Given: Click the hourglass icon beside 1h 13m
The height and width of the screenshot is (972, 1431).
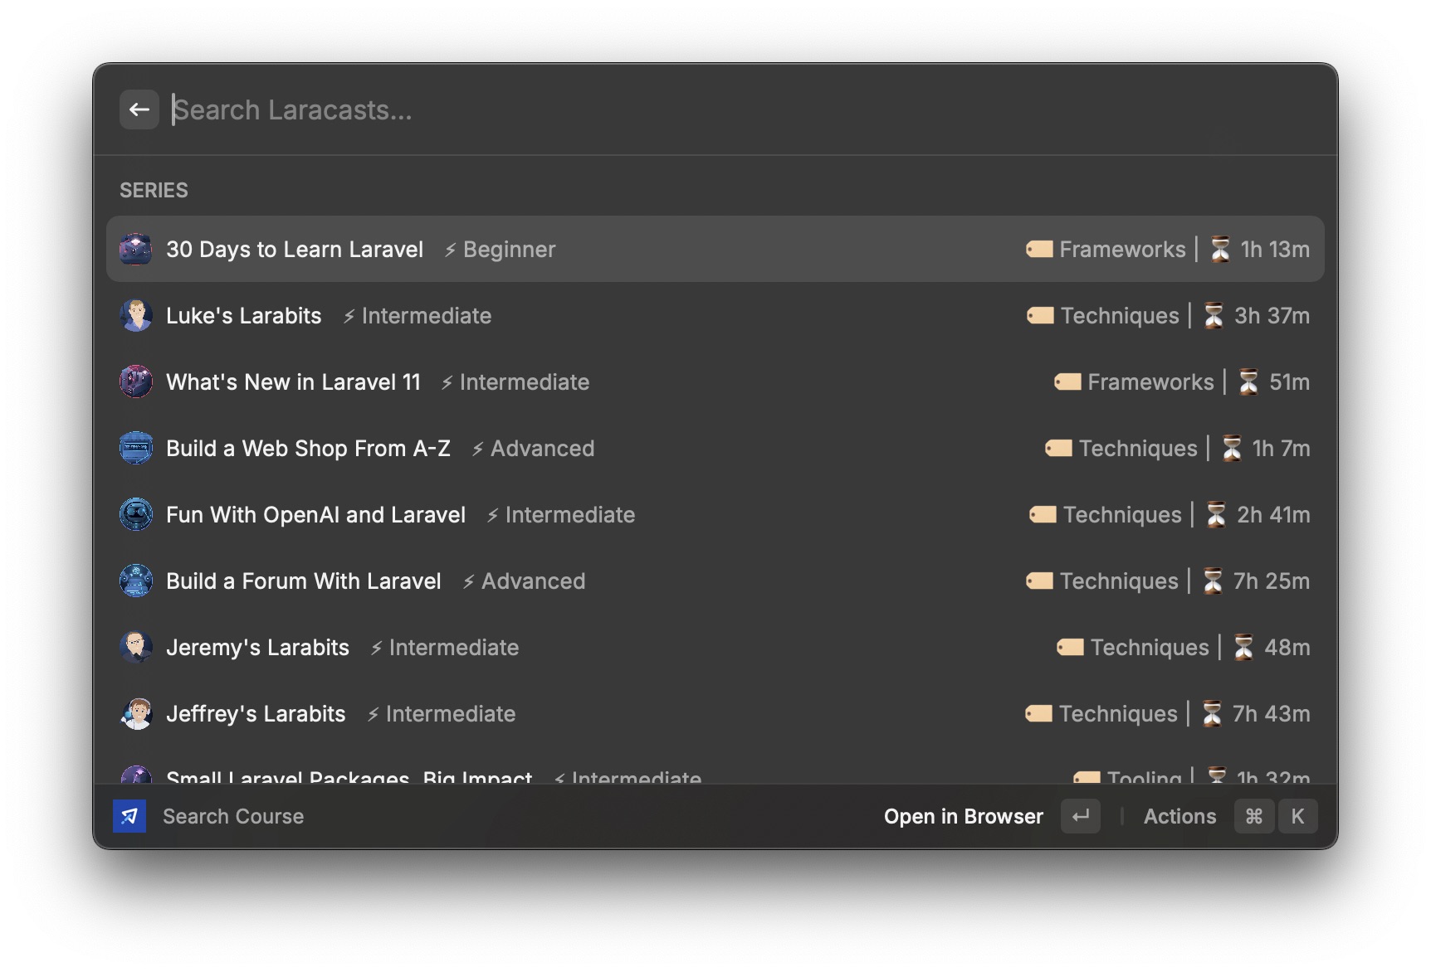Looking at the screenshot, I should coord(1220,249).
